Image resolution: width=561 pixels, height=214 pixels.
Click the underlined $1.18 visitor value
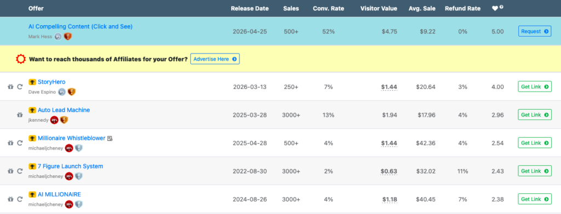coord(390,199)
